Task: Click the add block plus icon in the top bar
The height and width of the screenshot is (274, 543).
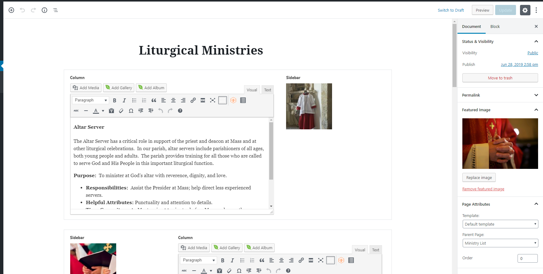Action: pos(11,10)
